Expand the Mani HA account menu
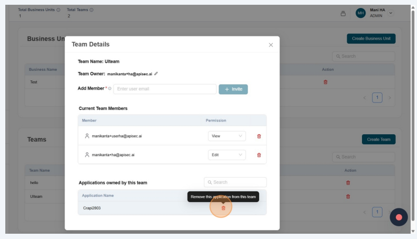This screenshot has height=239, width=417. click(x=391, y=13)
